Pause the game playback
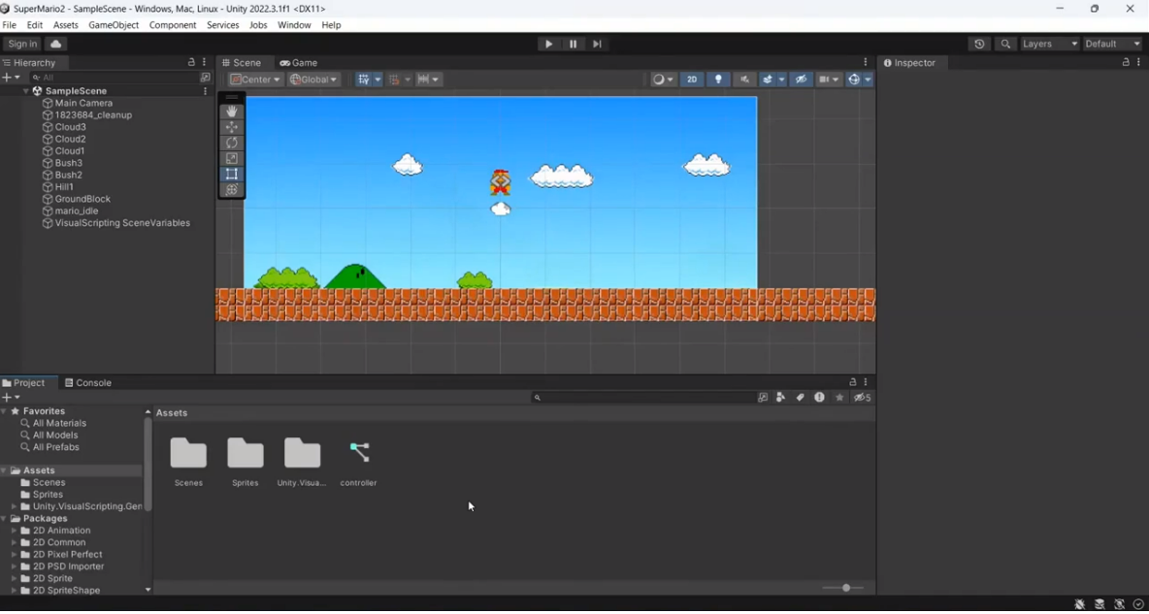This screenshot has height=614, width=1149. click(x=573, y=44)
